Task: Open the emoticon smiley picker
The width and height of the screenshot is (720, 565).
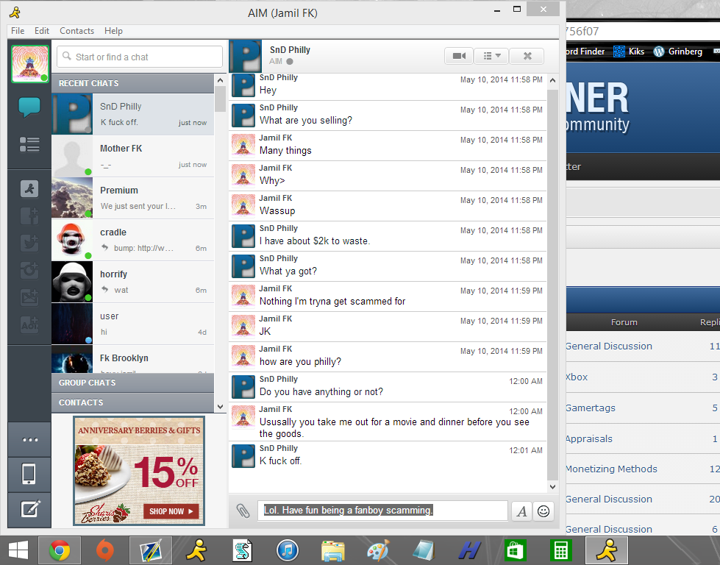Action: (x=543, y=511)
